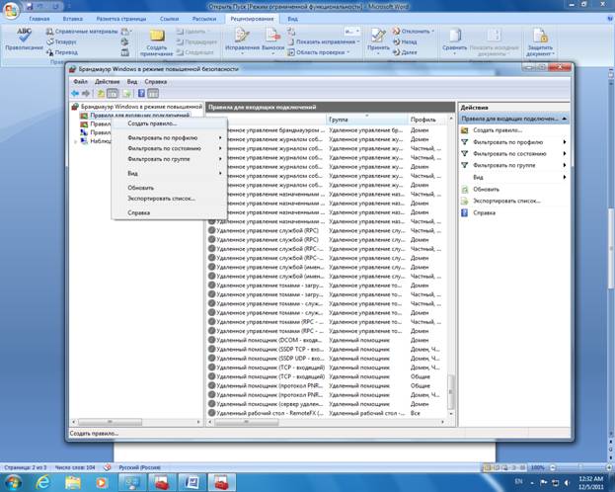Image resolution: width=615 pixels, height=492 pixels.
Task: Click the Windows Start orb
Action: click(13, 482)
